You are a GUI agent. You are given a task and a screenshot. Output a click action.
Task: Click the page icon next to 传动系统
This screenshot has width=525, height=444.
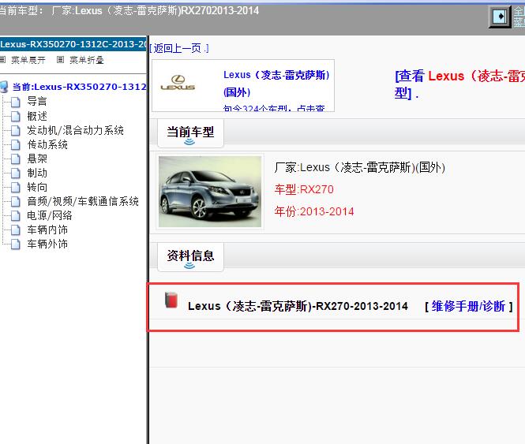click(16, 144)
